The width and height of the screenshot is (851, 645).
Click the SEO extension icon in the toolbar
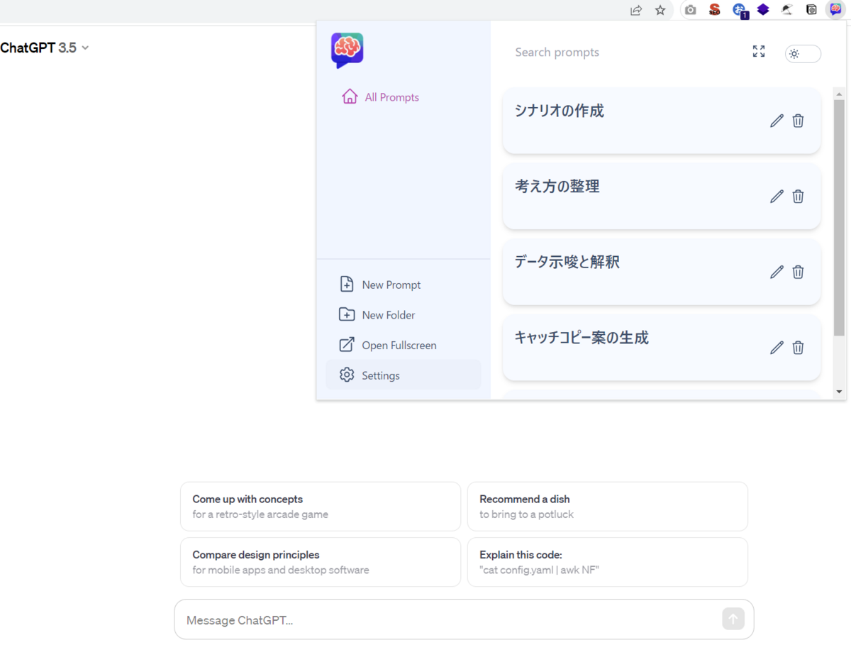coord(715,10)
